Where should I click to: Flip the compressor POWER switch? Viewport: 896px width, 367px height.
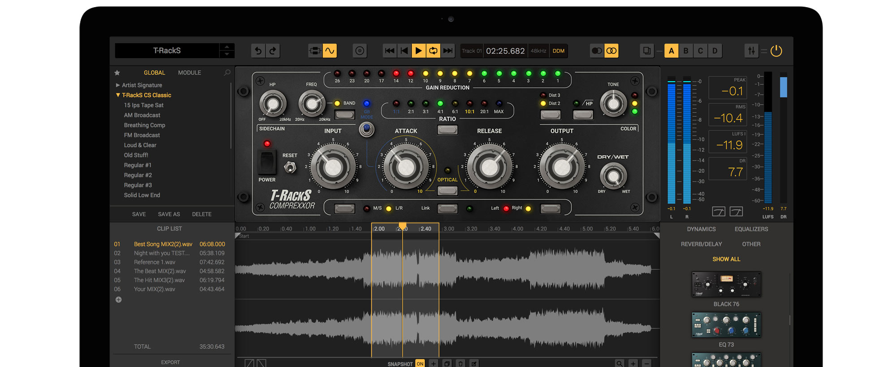[267, 162]
